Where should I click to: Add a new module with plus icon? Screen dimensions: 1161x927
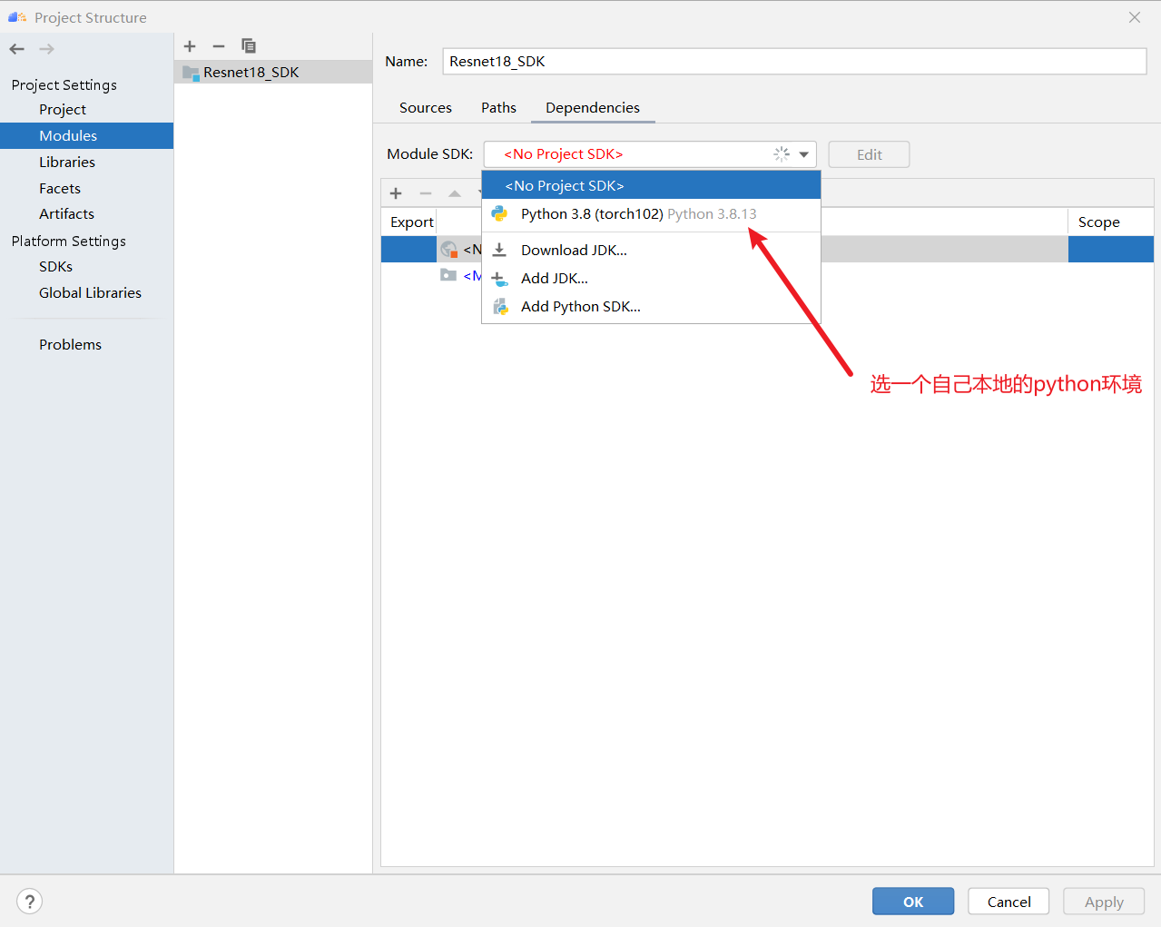pyautogui.click(x=190, y=46)
